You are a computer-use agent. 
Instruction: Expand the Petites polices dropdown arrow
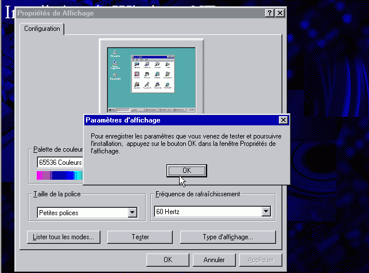pyautogui.click(x=133, y=213)
